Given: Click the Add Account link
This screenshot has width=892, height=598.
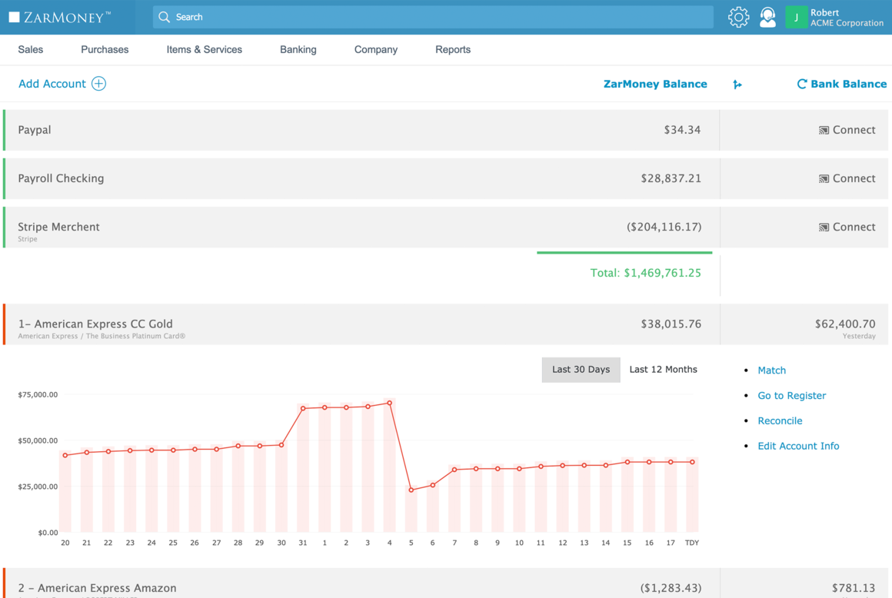Looking at the screenshot, I should 52,84.
